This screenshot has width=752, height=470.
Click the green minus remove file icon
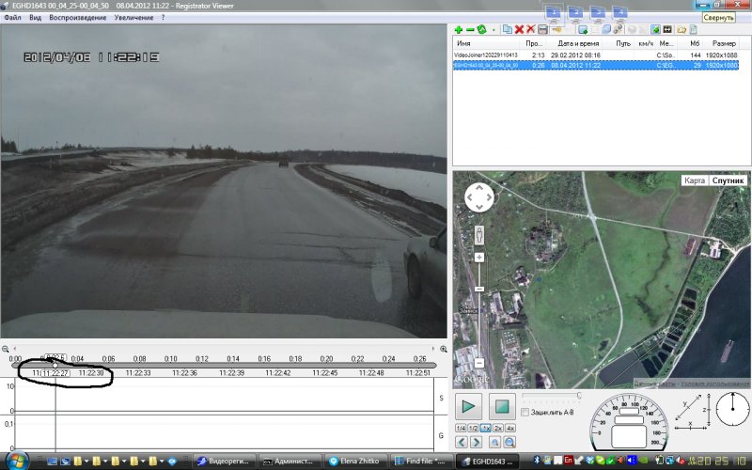pyautogui.click(x=469, y=30)
